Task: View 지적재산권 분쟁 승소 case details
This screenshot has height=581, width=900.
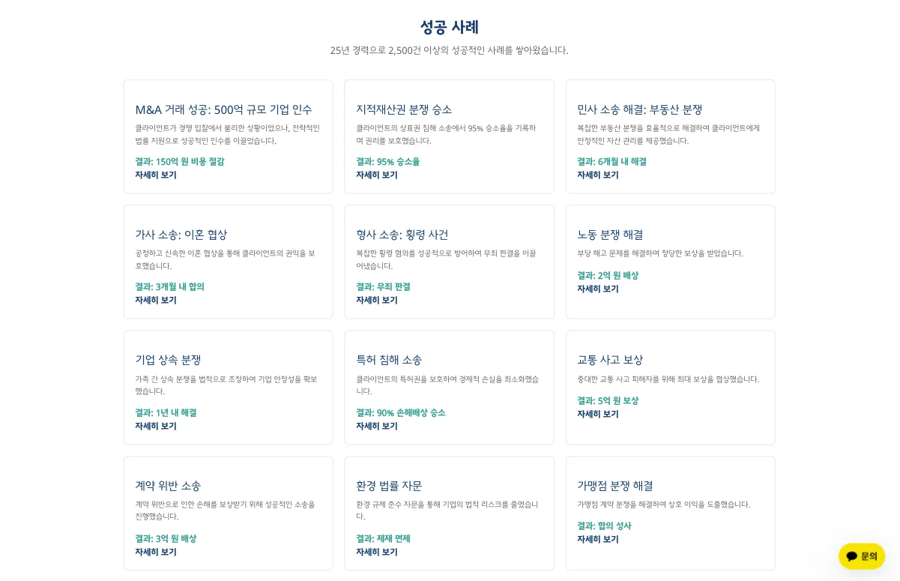Action: pos(376,175)
